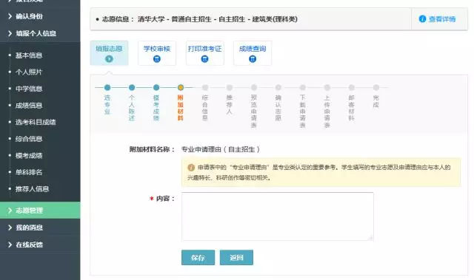Click the circle icon under 成绩查询
This screenshot has height=280, width=474.
253,59
